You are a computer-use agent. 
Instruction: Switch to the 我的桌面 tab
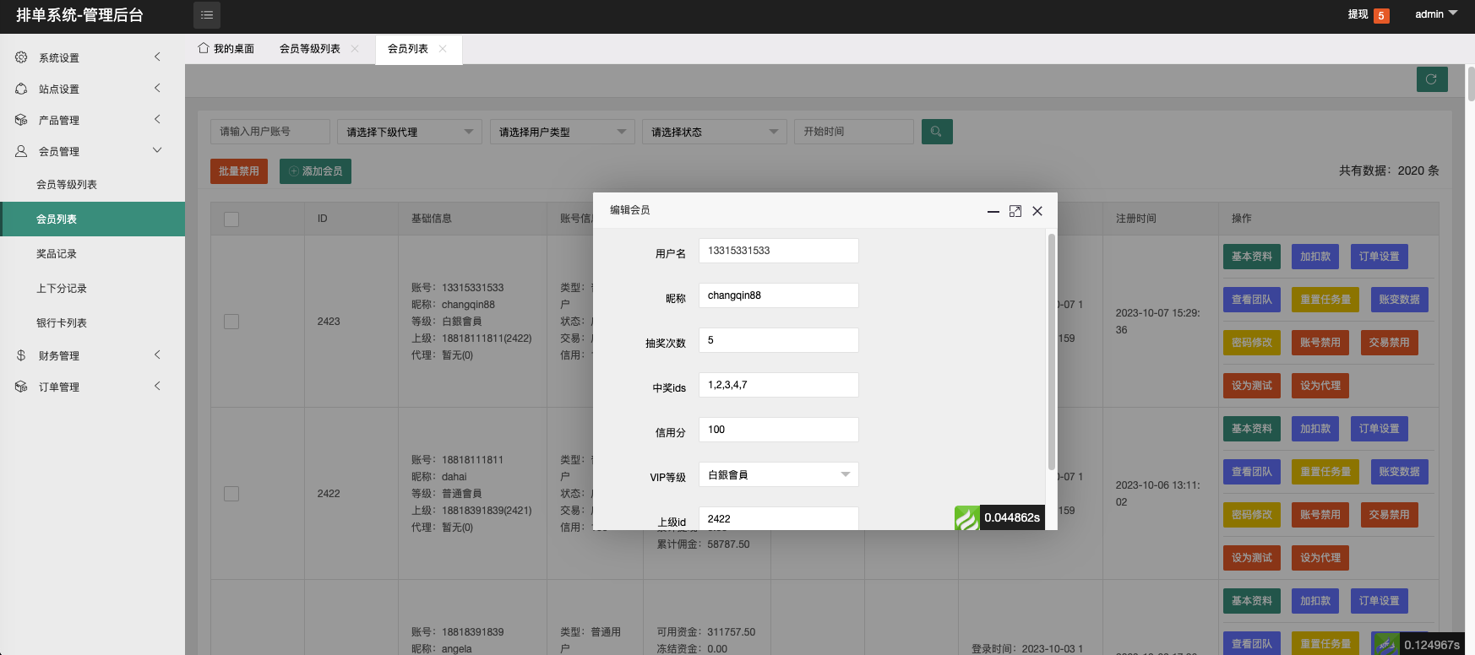click(226, 49)
